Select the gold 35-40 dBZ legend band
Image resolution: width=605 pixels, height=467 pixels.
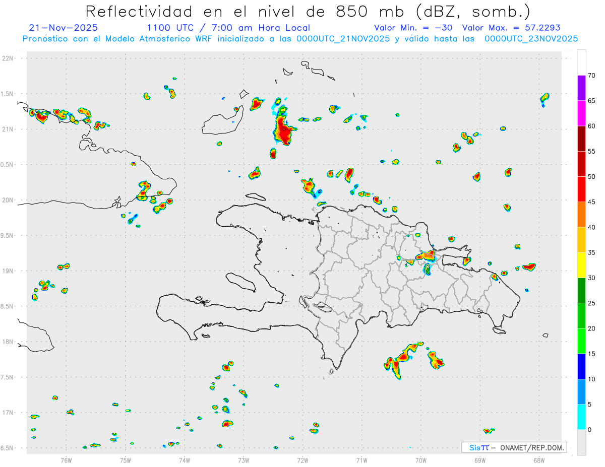[x=581, y=240]
